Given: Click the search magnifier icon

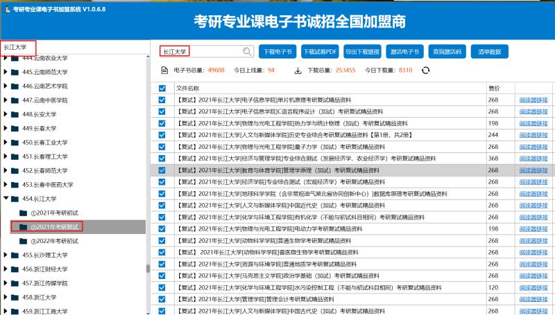Looking at the screenshot, I should click(x=247, y=51).
